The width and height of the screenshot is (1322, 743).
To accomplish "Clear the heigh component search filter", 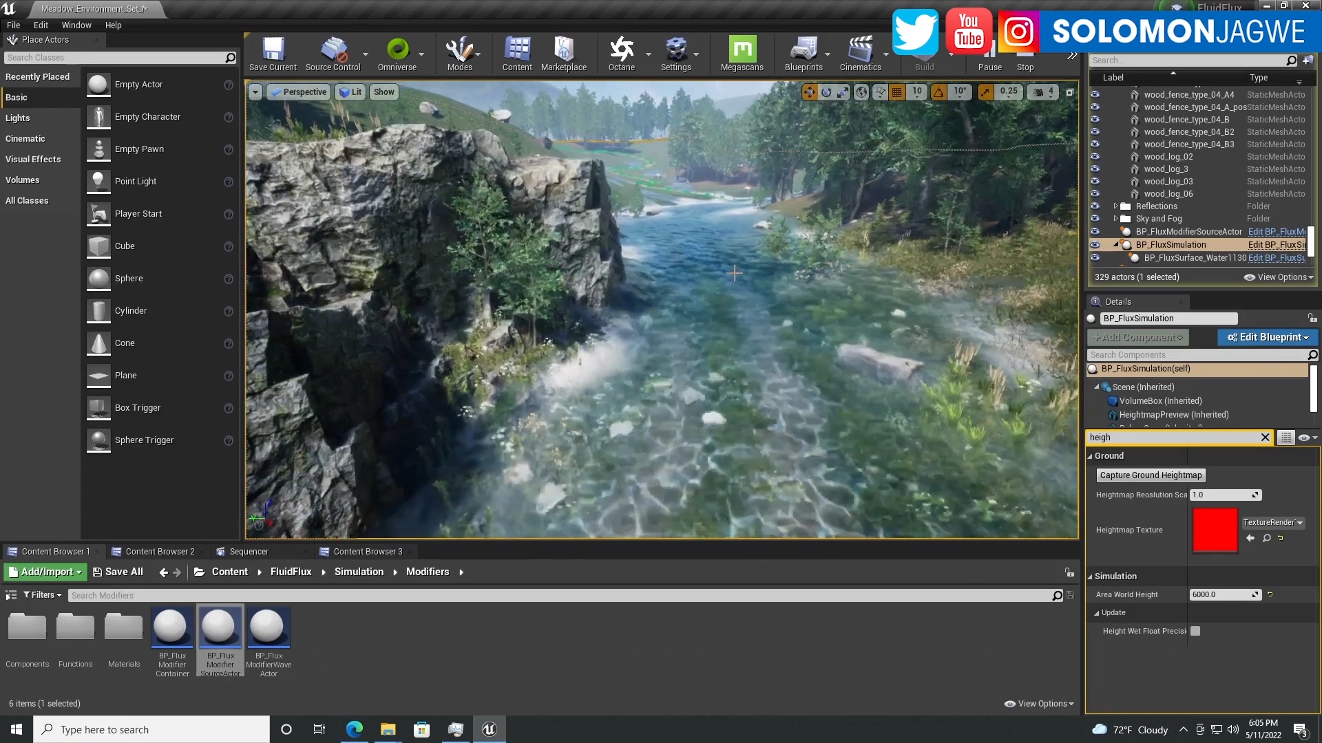I will [1265, 438].
